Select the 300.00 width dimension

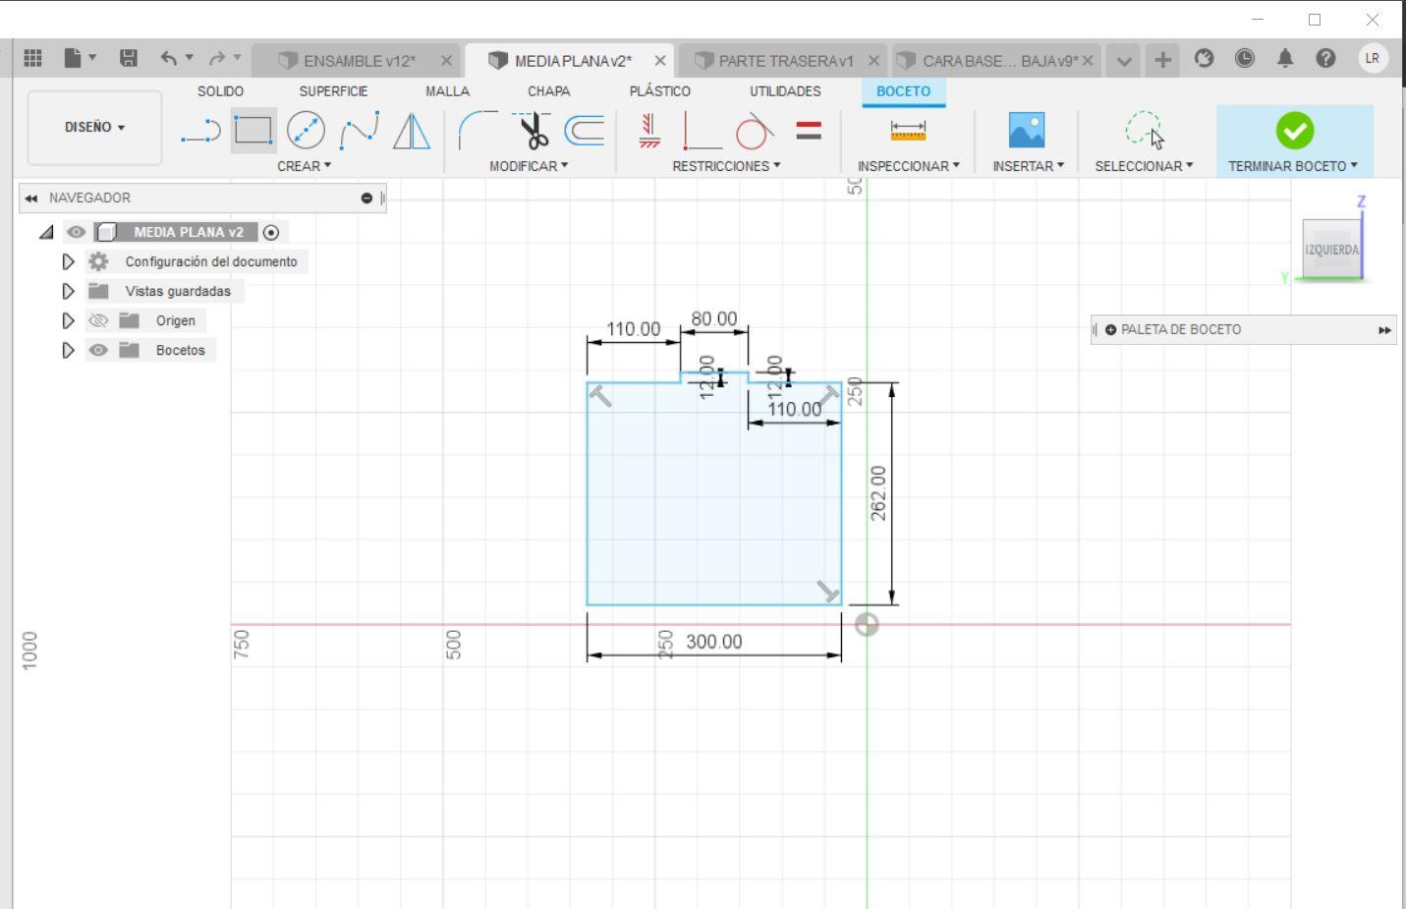(x=714, y=642)
